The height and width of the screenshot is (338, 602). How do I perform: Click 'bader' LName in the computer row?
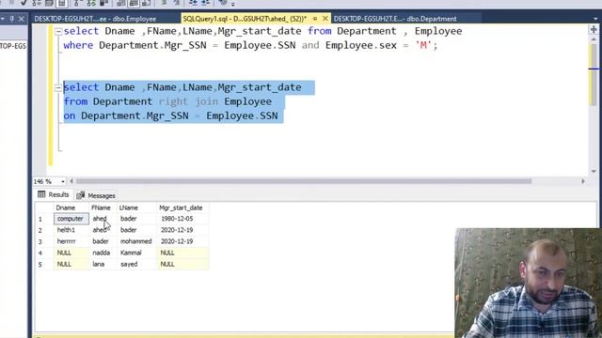136,219
